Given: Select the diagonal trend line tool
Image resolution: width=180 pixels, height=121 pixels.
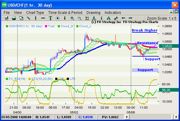Looking at the screenshot, I should 29,18.
